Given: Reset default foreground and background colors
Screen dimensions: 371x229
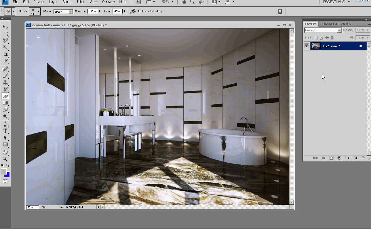Looking at the screenshot, I should click(x=3, y=165).
